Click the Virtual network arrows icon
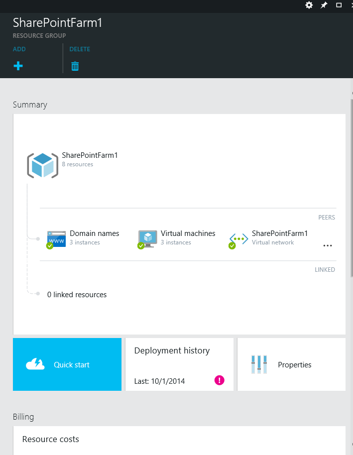This screenshot has height=455, width=353. [x=238, y=239]
